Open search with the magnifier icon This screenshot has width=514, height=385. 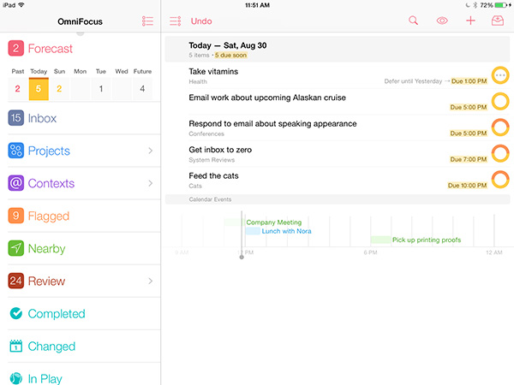pos(414,21)
